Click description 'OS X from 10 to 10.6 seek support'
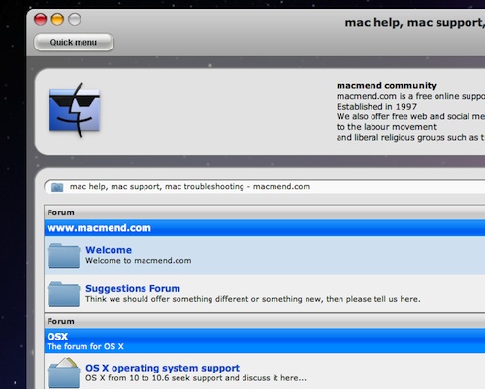Image resolution: width=485 pixels, height=389 pixels. (196, 378)
